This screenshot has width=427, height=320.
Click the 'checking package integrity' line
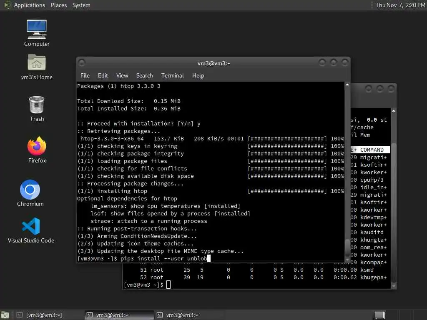[x=211, y=154]
